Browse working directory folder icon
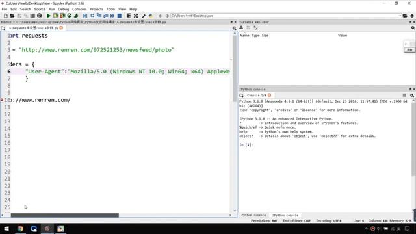The image size is (416, 234). [405, 16]
